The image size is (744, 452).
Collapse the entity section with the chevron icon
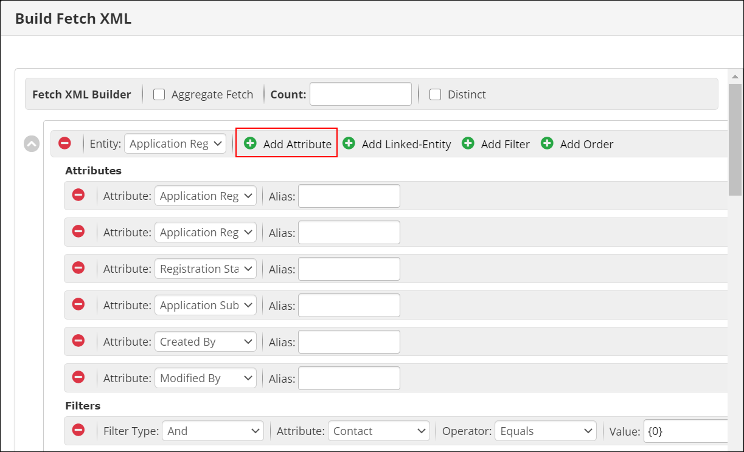click(x=32, y=144)
